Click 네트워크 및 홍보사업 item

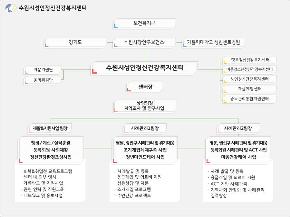click(43, 195)
